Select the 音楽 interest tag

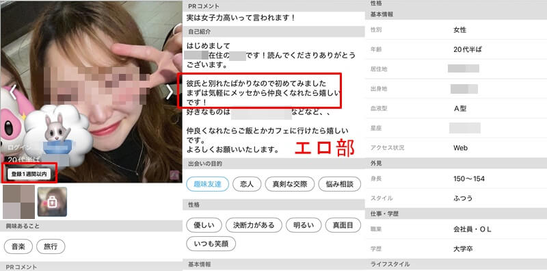18,246
